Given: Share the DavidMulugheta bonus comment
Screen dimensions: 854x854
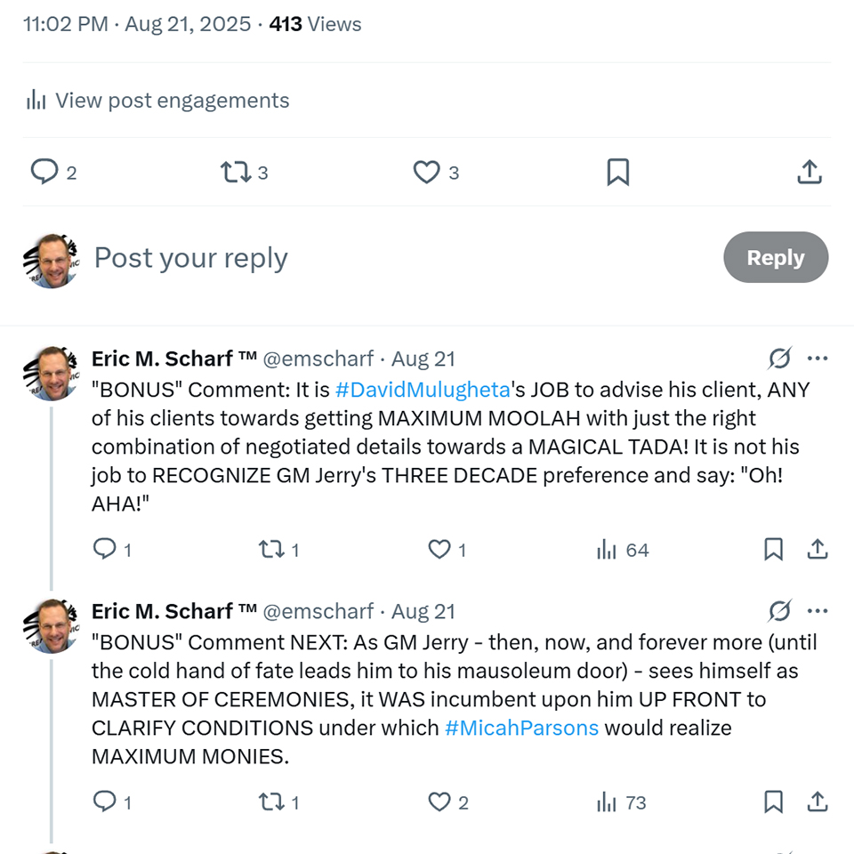Looking at the screenshot, I should (817, 550).
